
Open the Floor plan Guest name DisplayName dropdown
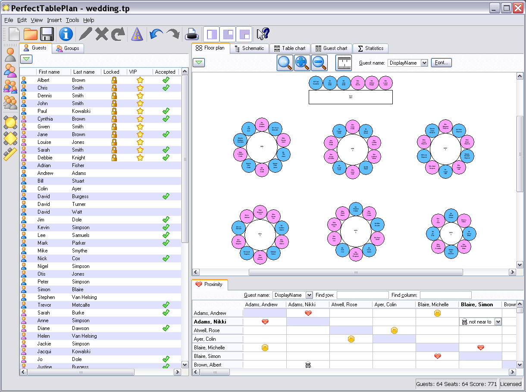coord(424,63)
